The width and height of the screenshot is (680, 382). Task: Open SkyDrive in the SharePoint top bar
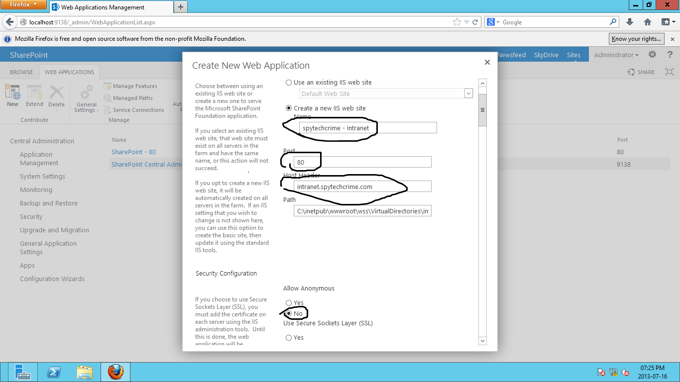click(x=546, y=55)
